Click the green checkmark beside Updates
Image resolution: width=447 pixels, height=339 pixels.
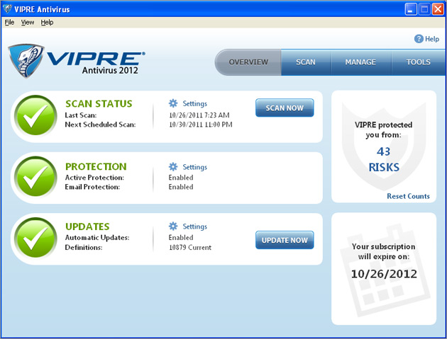(35, 239)
